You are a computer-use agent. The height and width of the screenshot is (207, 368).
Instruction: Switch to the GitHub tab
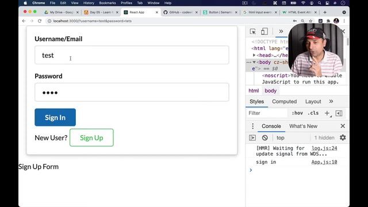[x=181, y=12]
